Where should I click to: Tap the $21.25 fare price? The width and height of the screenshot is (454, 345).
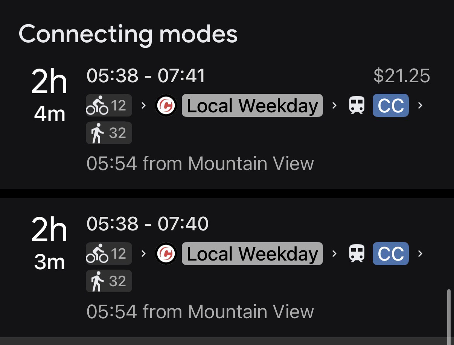(401, 76)
